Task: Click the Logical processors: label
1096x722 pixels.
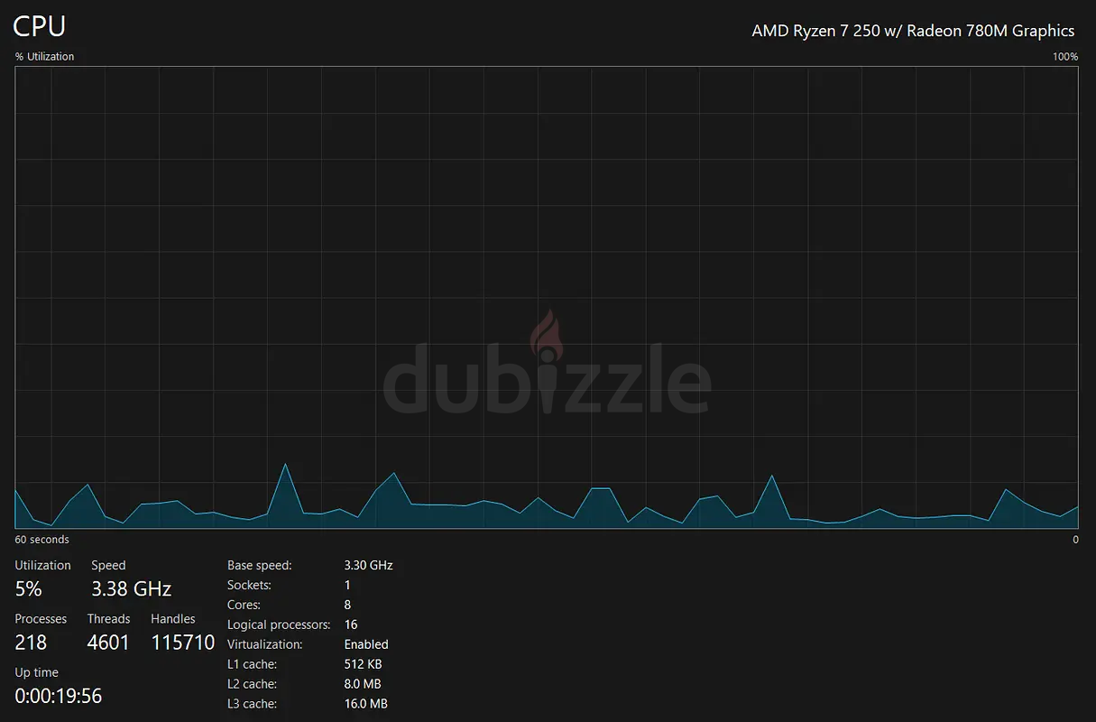Action: (279, 625)
